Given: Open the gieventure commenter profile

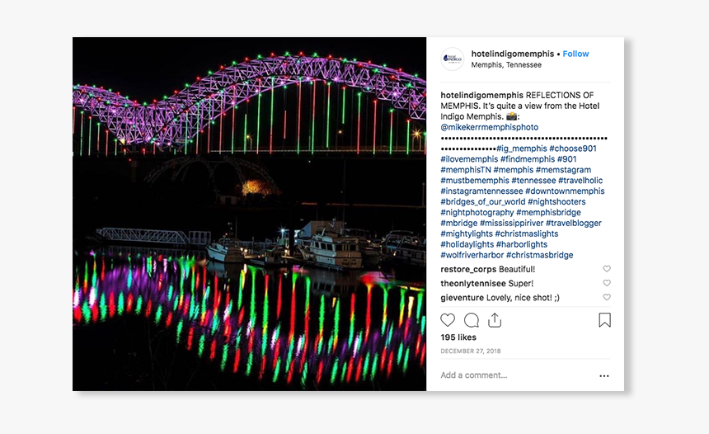Looking at the screenshot, I should tap(462, 298).
